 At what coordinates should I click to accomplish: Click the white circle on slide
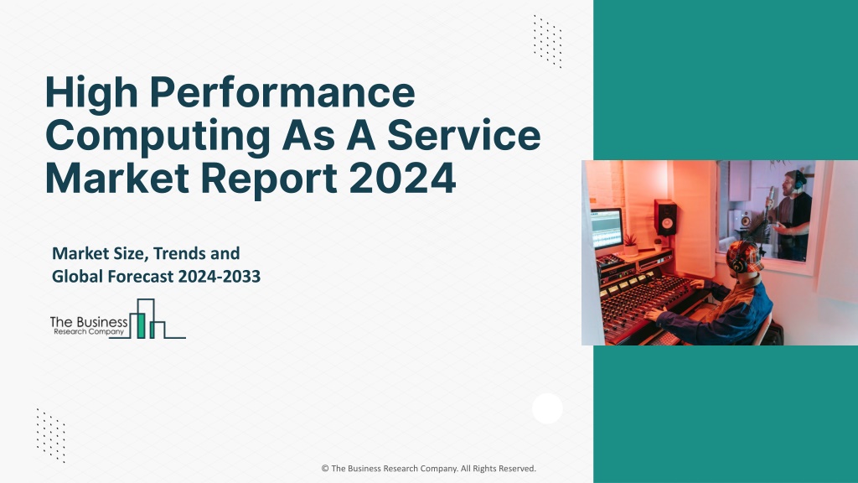(x=547, y=408)
